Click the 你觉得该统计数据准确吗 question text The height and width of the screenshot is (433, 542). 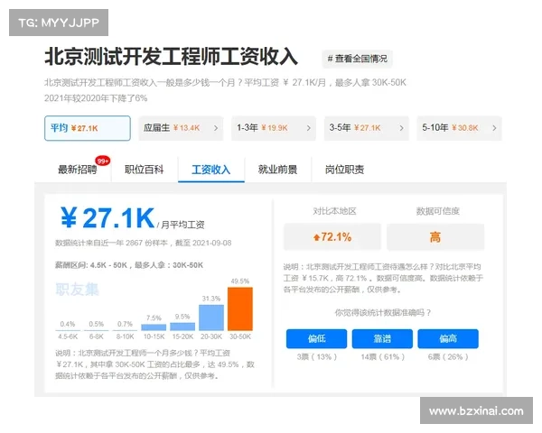[x=383, y=313]
